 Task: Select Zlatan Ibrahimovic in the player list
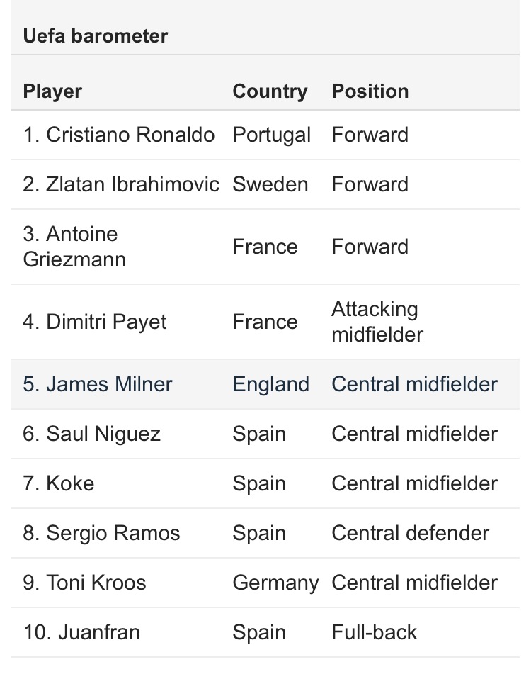[121, 184]
